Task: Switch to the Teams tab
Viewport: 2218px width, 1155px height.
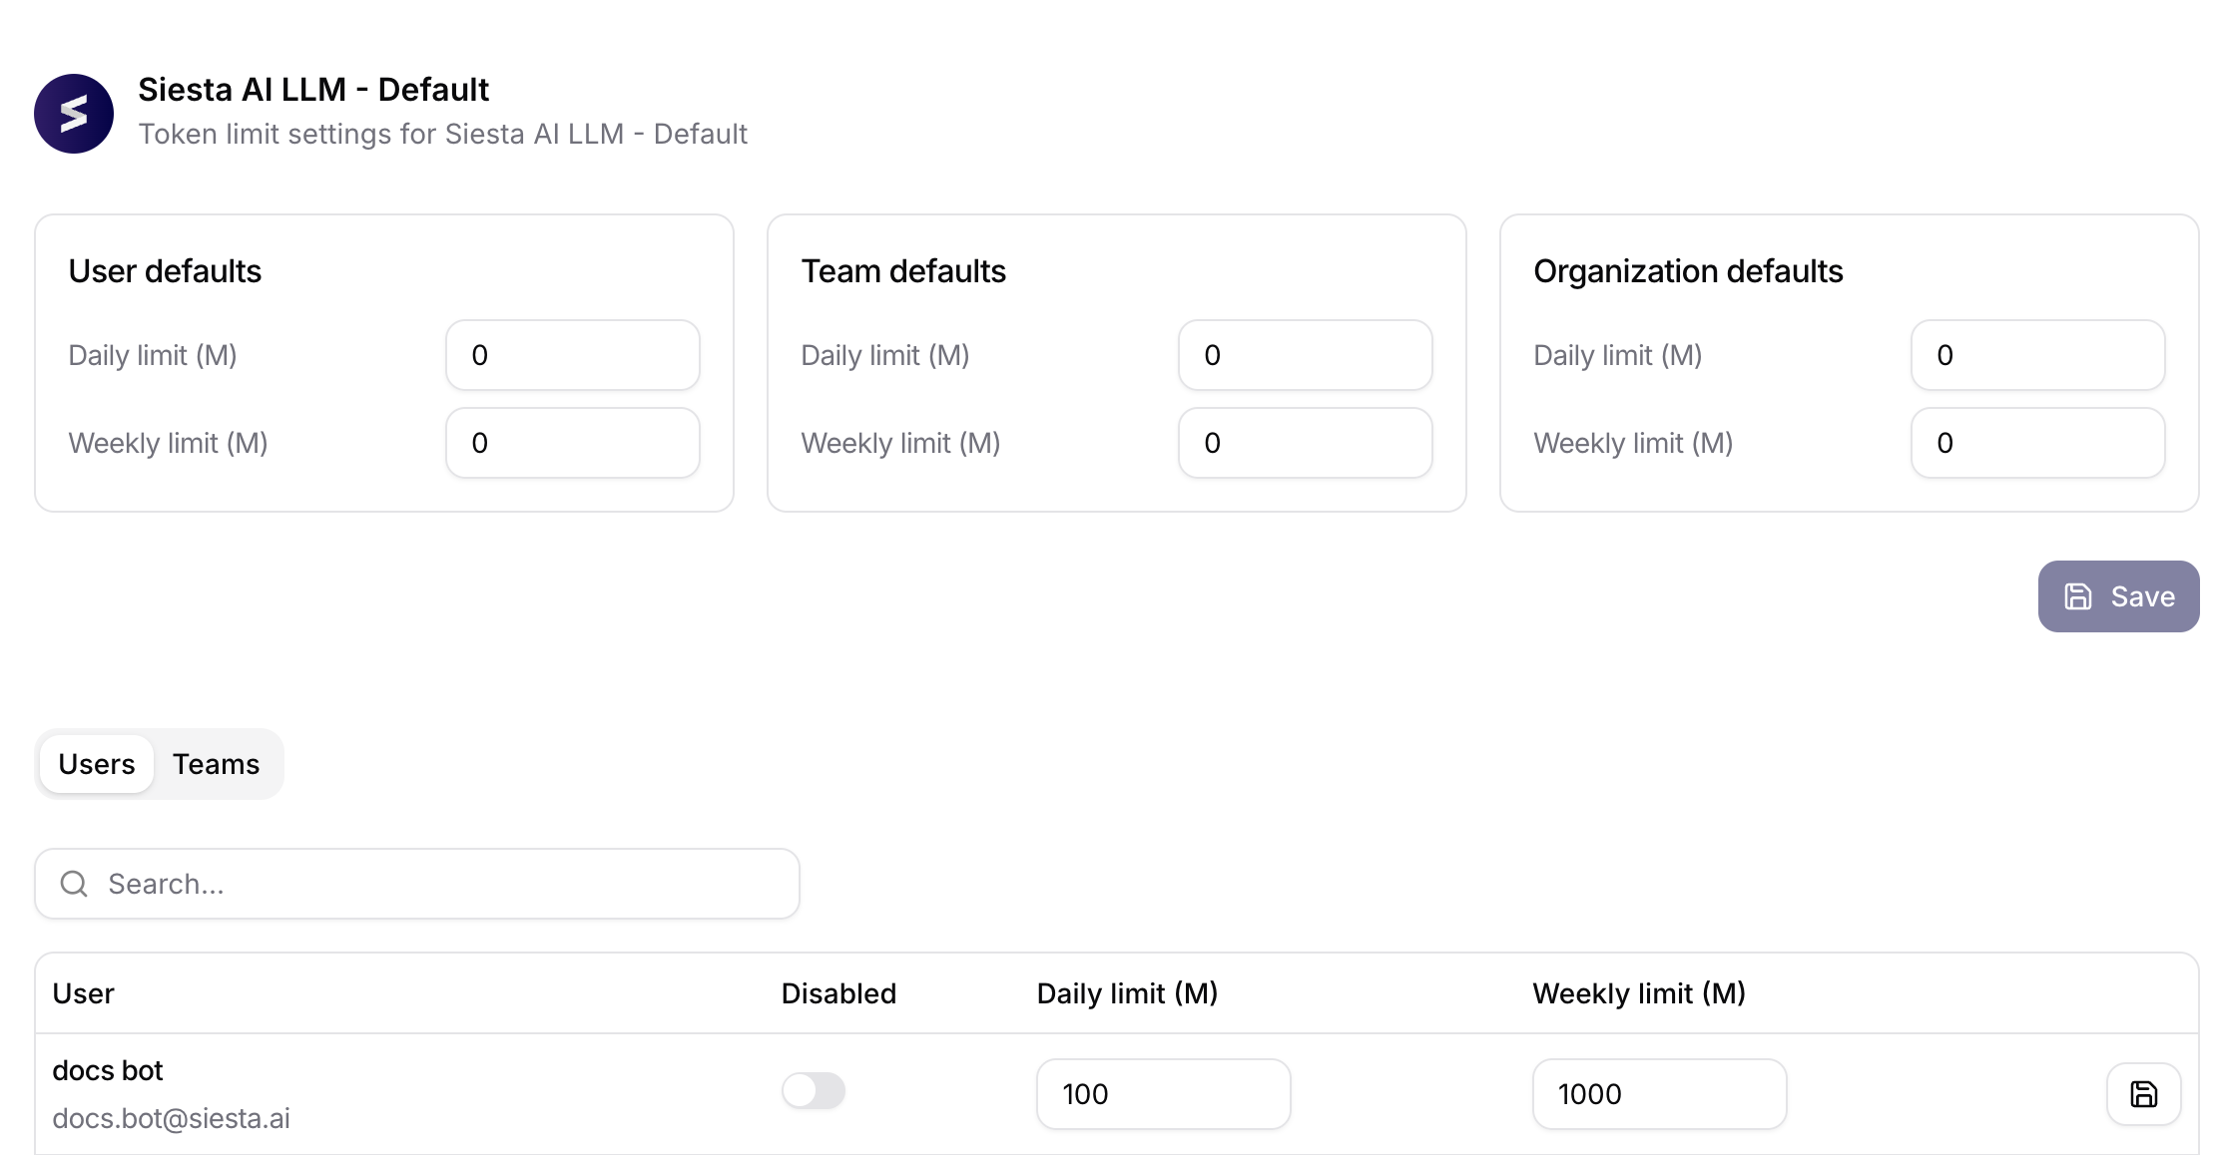Action: coord(216,764)
